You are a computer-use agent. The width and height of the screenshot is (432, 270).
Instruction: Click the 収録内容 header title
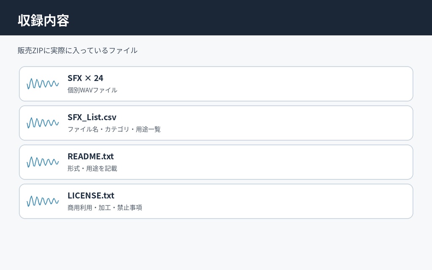click(x=43, y=21)
